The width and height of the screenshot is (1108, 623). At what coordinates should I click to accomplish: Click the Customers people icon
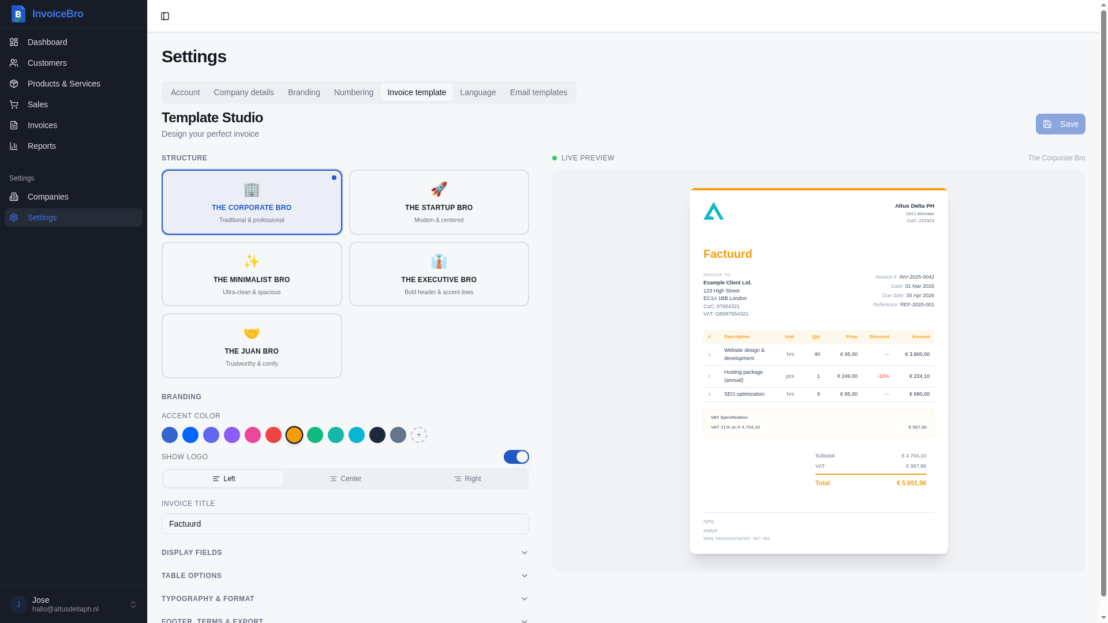14,63
